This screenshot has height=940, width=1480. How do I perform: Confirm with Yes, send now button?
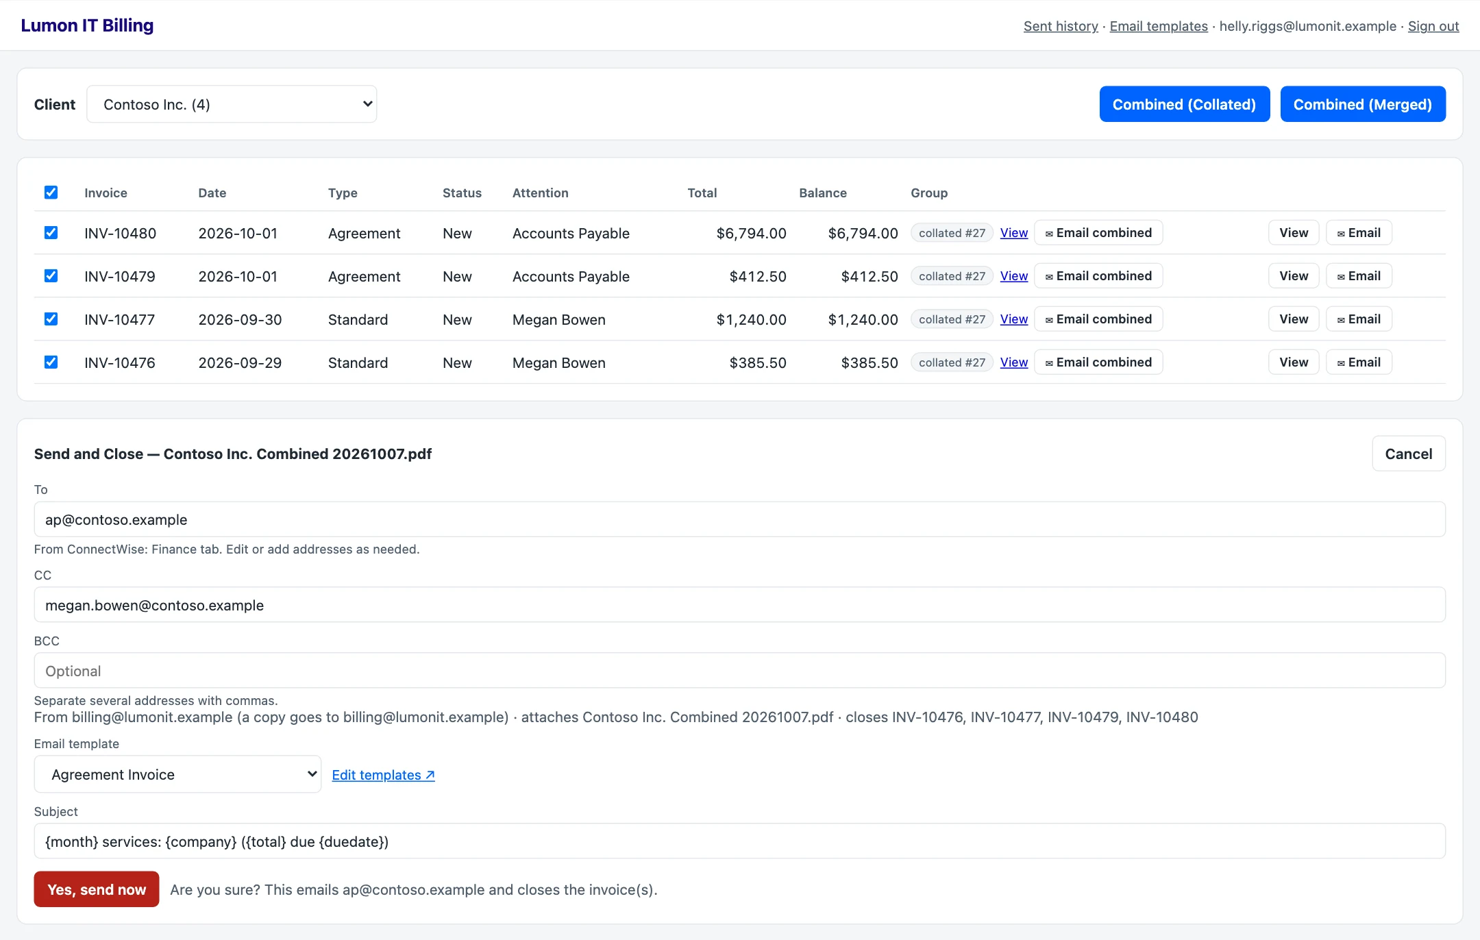point(97,889)
